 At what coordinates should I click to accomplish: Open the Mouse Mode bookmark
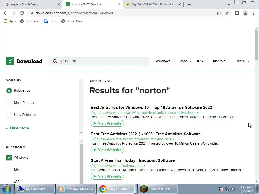click(x=72, y=21)
